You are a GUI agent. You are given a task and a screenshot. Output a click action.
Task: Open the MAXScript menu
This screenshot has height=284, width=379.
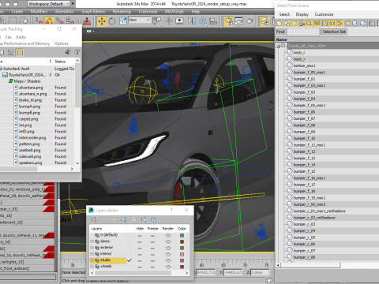pos(174,12)
